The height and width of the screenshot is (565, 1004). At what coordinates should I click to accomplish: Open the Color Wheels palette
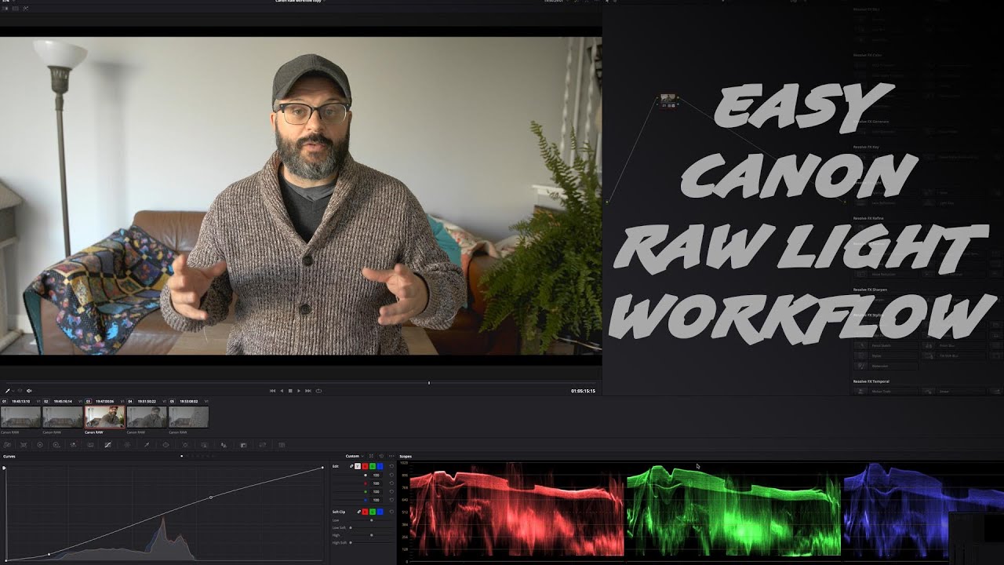(x=40, y=445)
